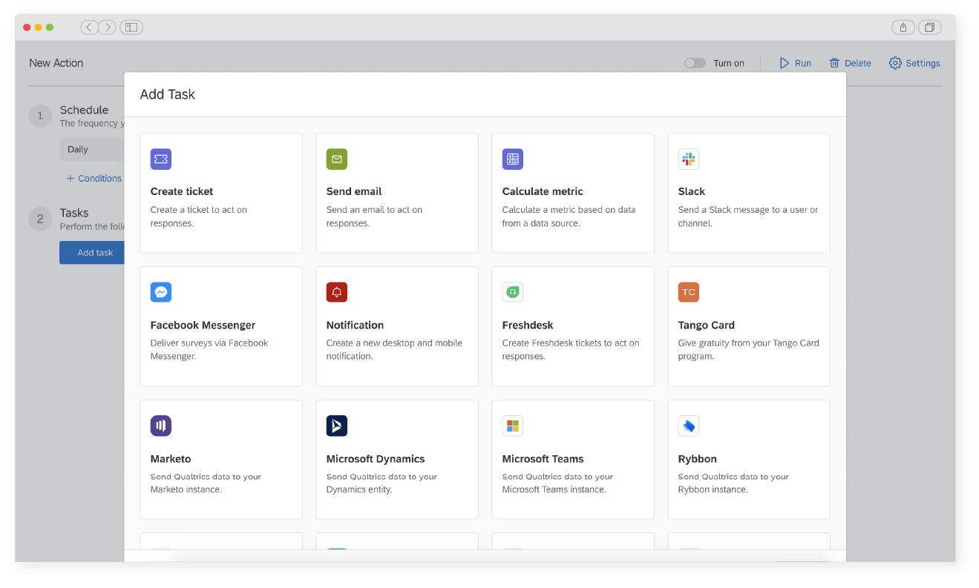
Task: Click 'Calculate a metric based on data' text
Action: pos(569,217)
